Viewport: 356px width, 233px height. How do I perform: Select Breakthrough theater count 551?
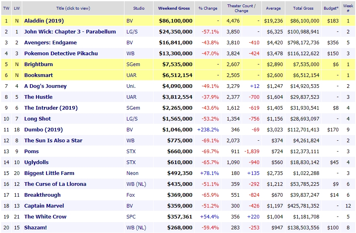point(235,195)
